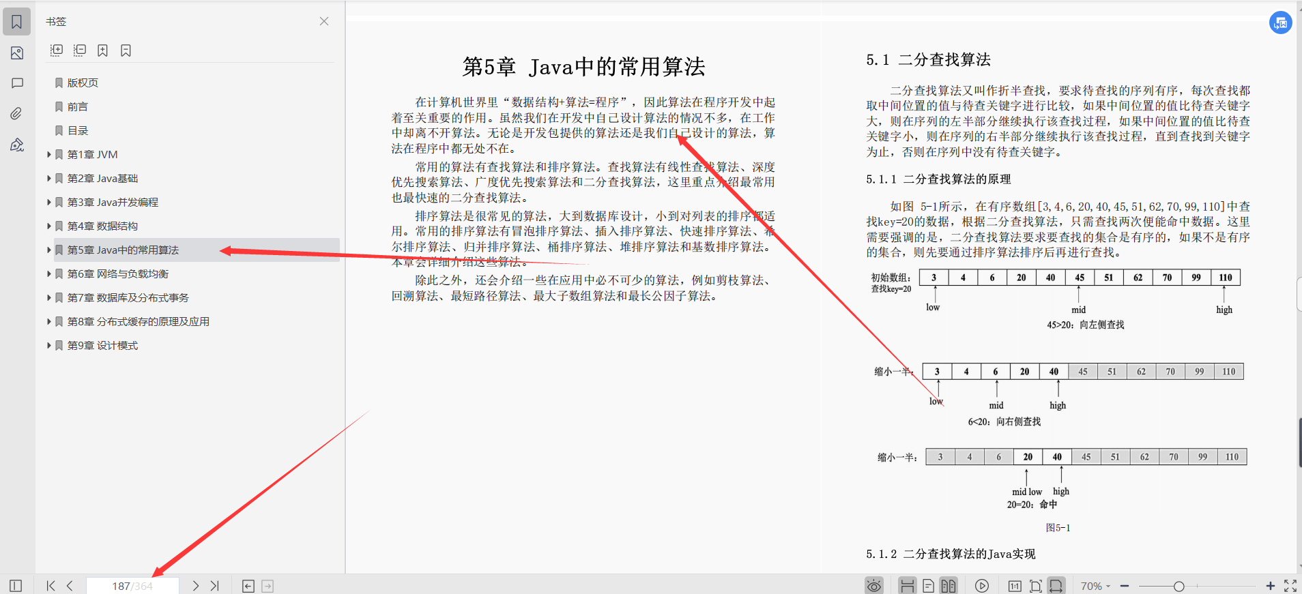The width and height of the screenshot is (1302, 594).
Task: Click the 书签 panel title
Action: pyautogui.click(x=56, y=21)
